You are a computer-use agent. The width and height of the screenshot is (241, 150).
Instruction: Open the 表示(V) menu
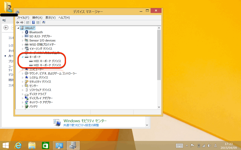(51, 18)
